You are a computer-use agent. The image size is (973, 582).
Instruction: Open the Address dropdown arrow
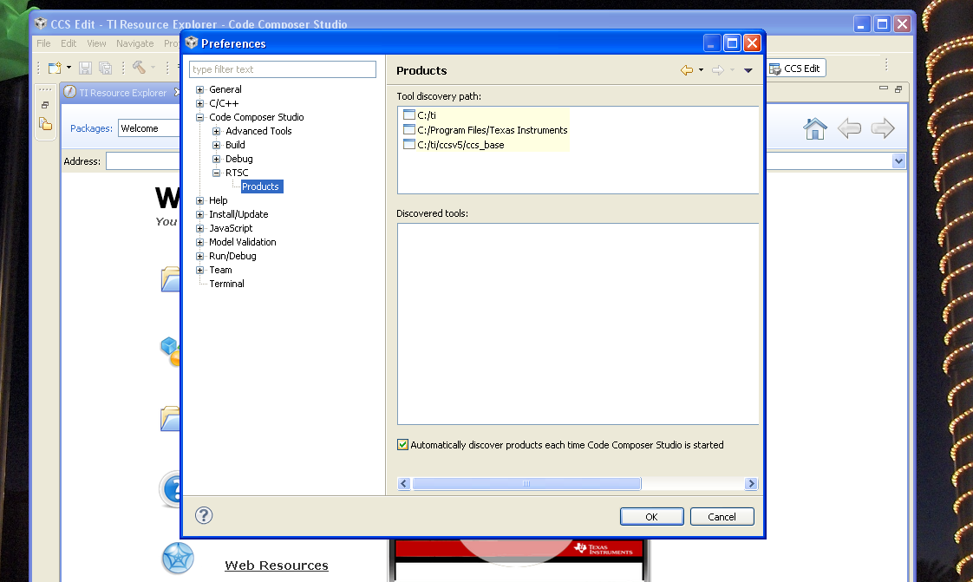[898, 161]
